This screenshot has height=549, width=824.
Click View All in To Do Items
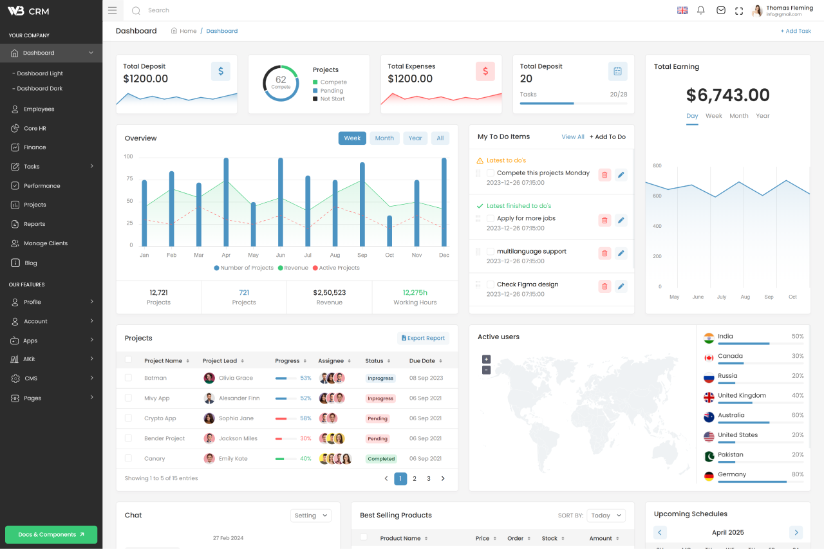[573, 137]
